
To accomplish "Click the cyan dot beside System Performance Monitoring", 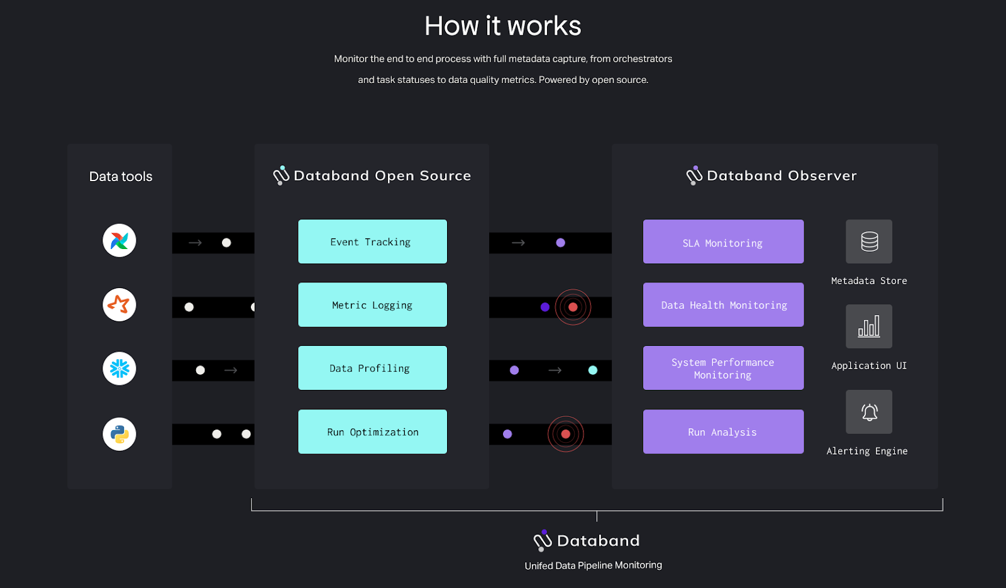I will 593,370.
